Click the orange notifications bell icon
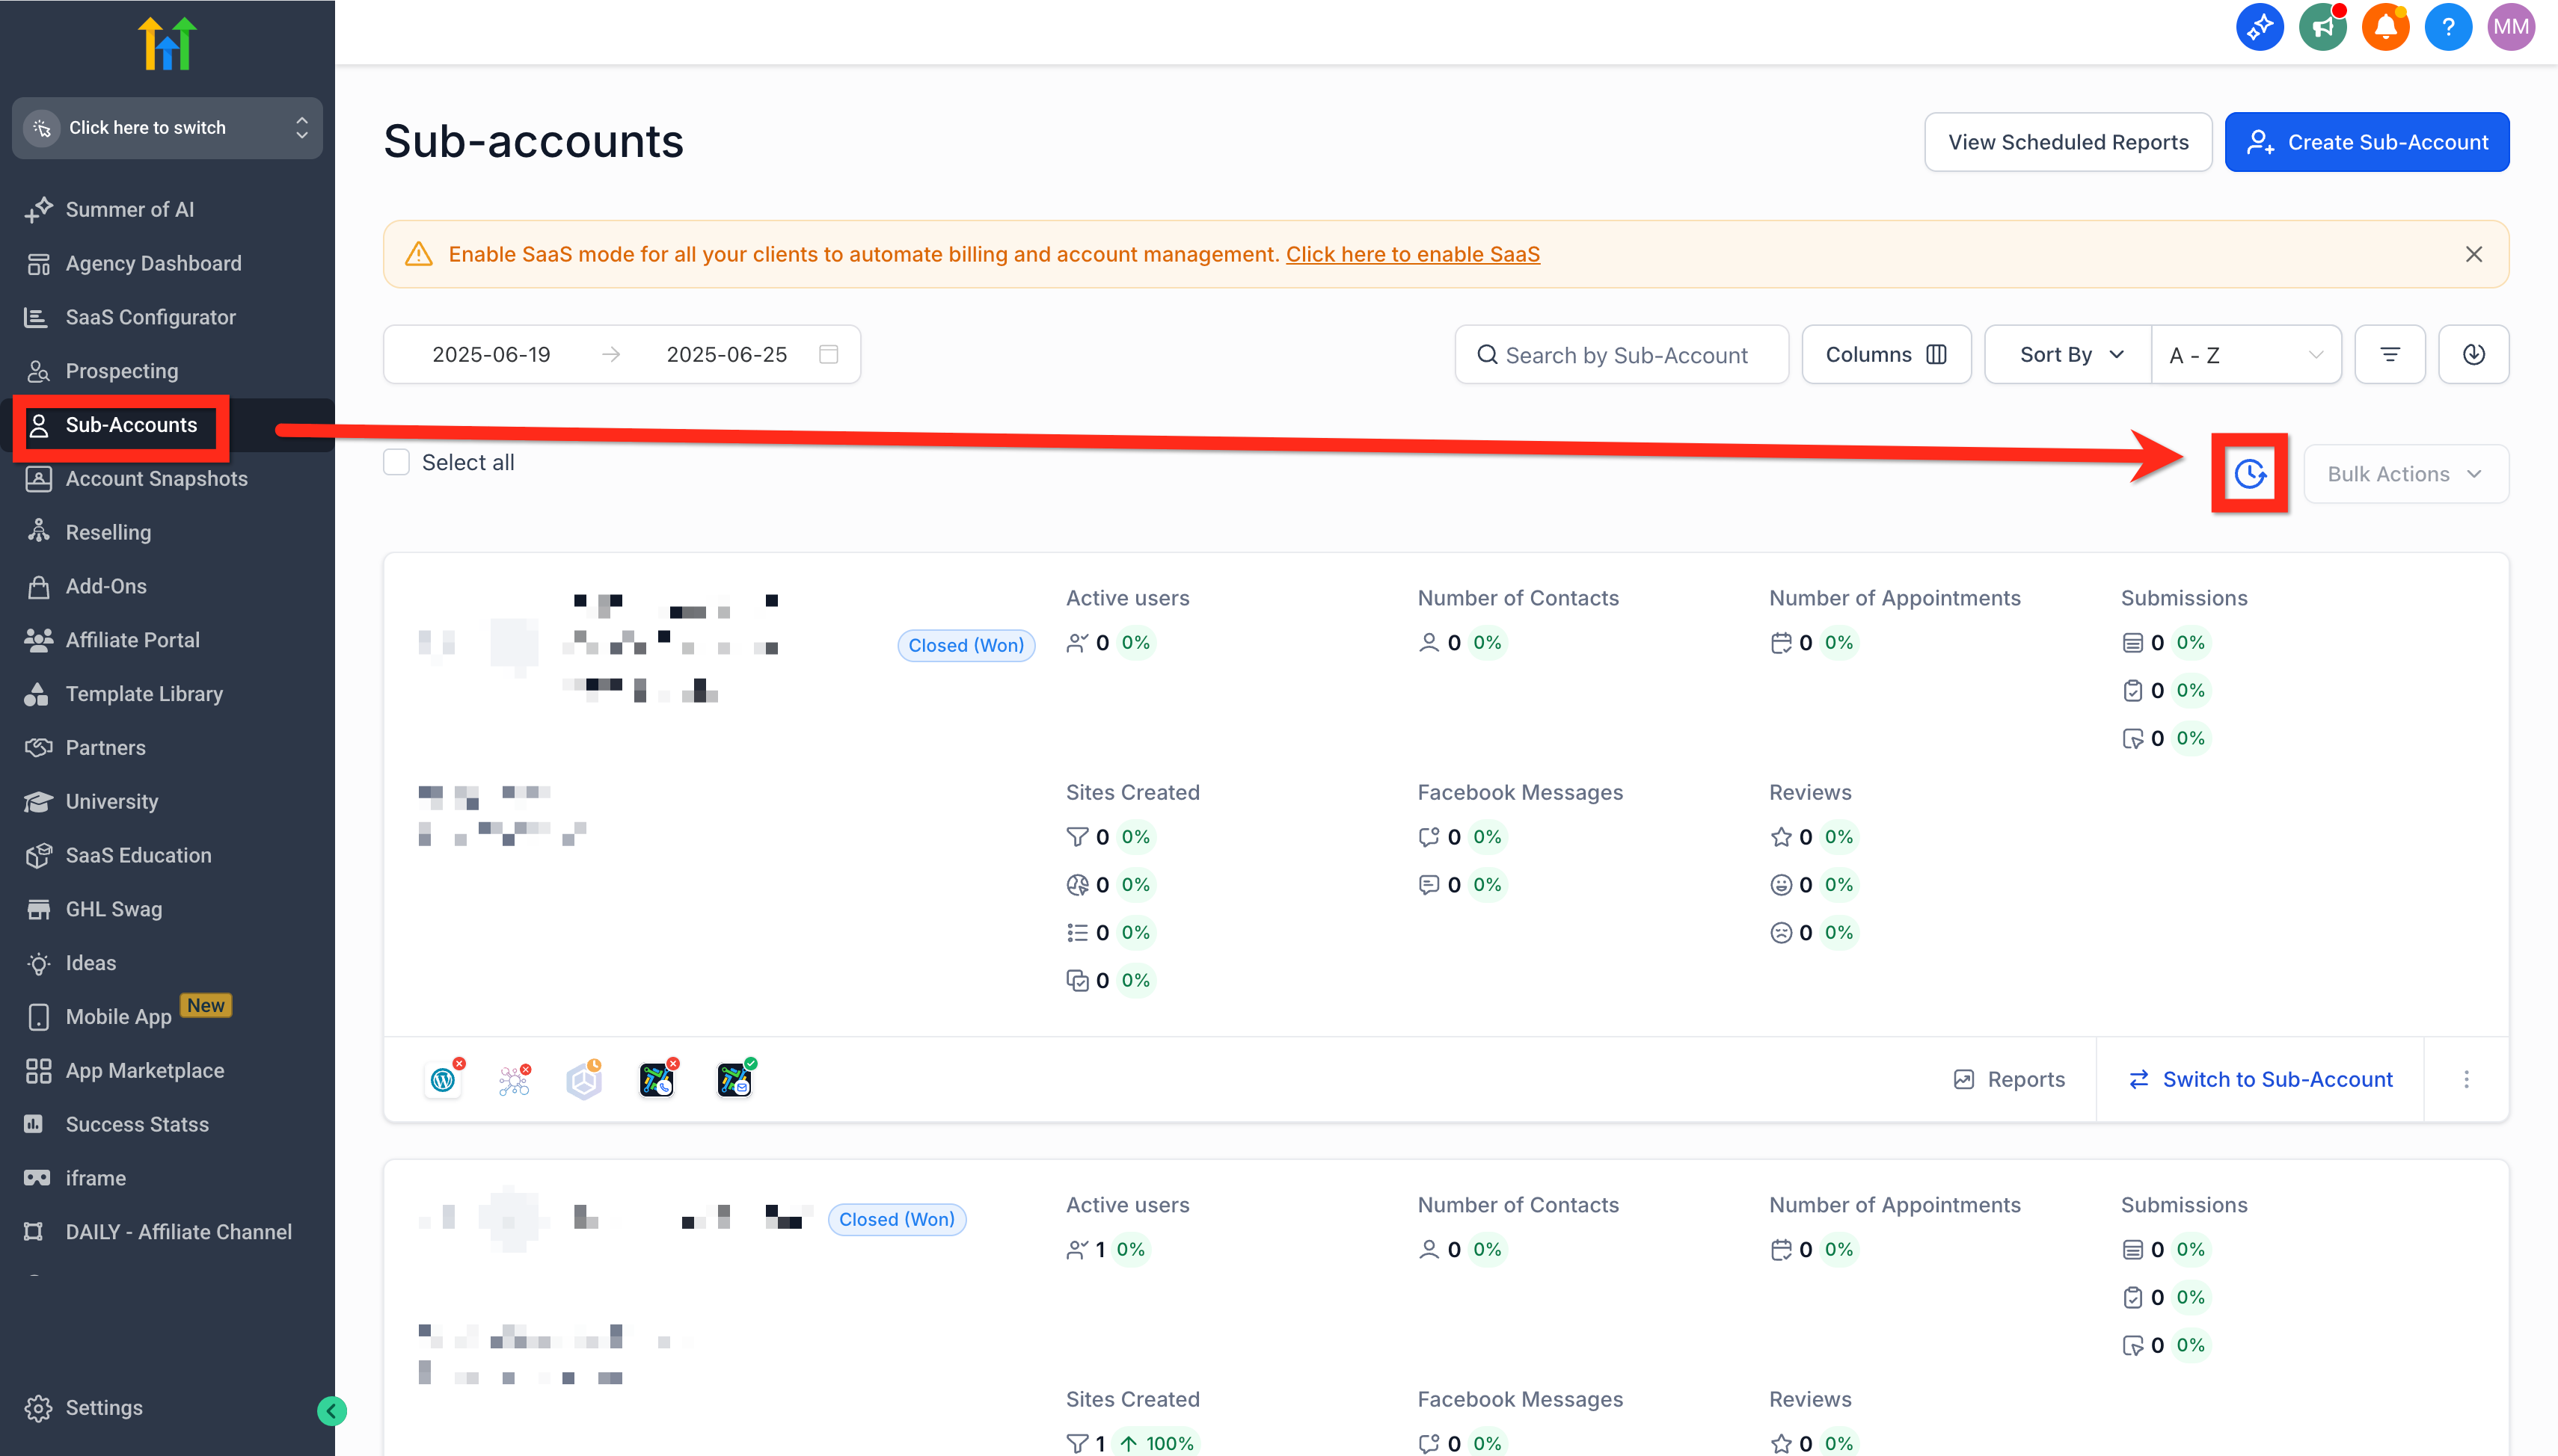2558x1456 pixels. click(2385, 27)
